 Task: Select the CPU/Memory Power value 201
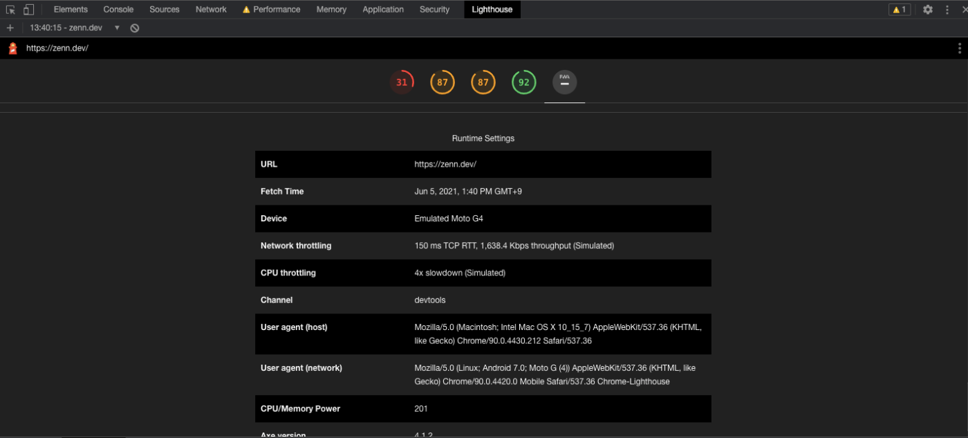tap(421, 409)
